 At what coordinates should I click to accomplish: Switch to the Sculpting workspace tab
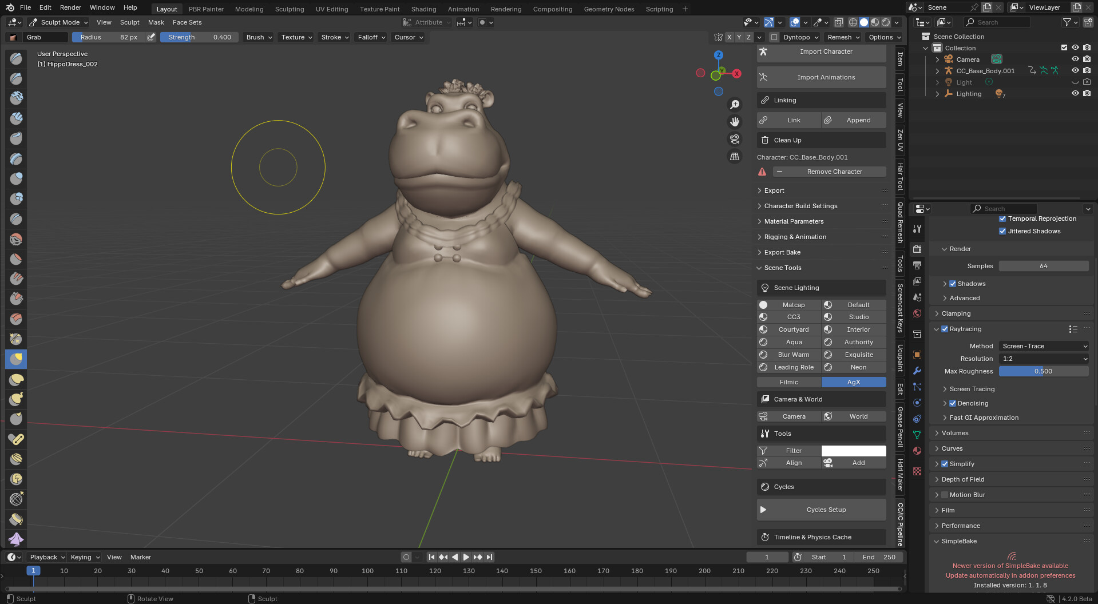tap(290, 9)
